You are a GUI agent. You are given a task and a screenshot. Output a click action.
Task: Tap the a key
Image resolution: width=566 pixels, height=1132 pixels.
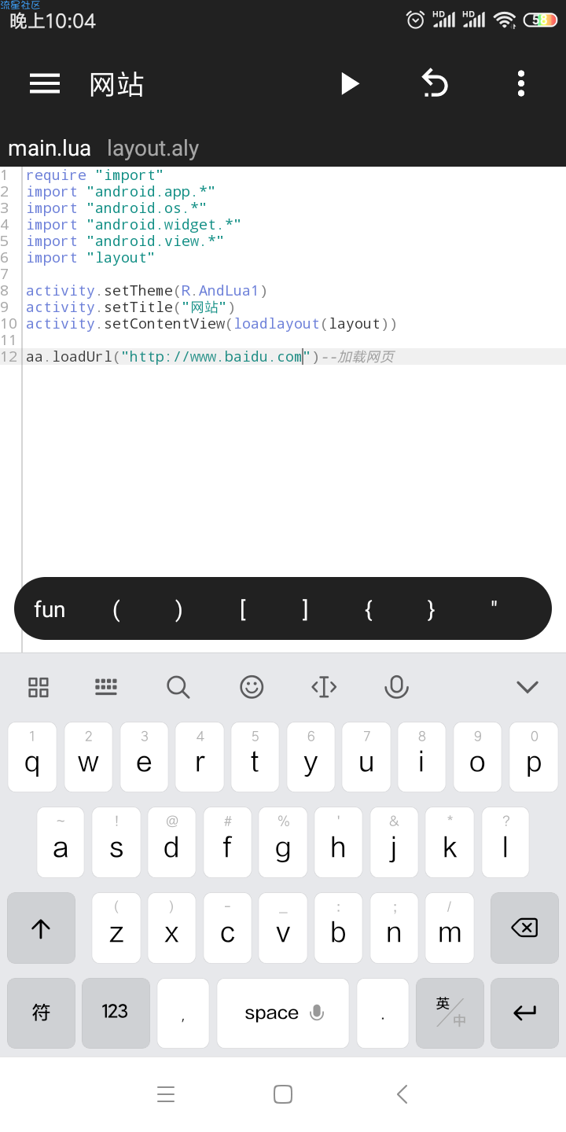click(x=61, y=843)
